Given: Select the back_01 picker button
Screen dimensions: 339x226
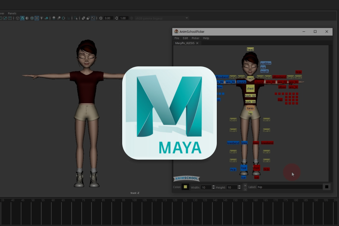Looking at the screenshot, I should pyautogui.click(x=250, y=102).
